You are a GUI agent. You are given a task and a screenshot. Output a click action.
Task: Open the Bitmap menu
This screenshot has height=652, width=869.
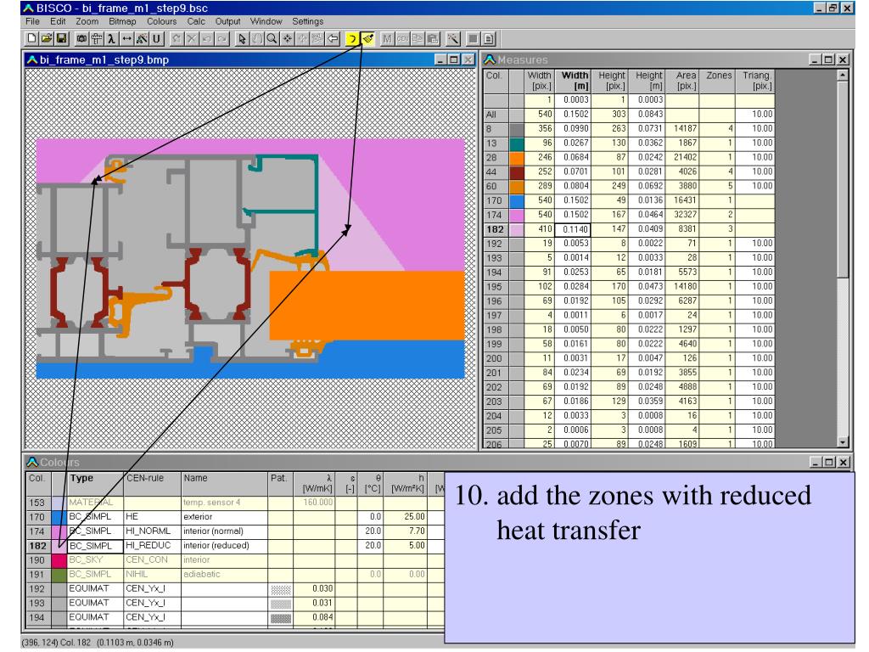(122, 21)
